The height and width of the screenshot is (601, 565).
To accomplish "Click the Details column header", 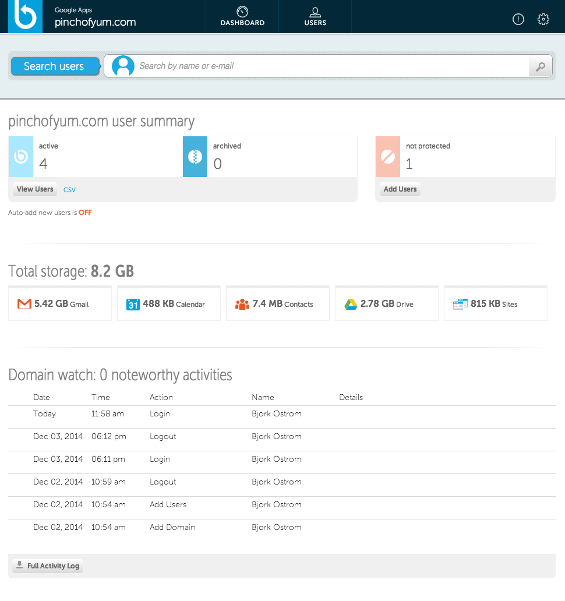I will pyautogui.click(x=351, y=398).
